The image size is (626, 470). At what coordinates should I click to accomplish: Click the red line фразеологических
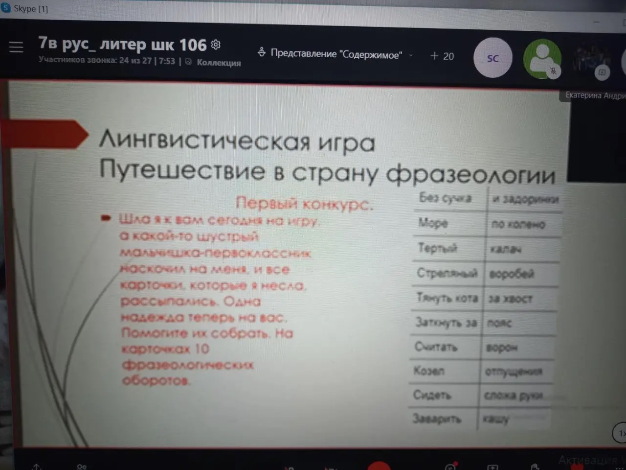click(188, 365)
